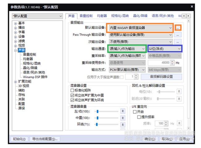Viewport: 201px width, 148px height.
Task: Open the 音量控制 tab
Action: (86, 16)
